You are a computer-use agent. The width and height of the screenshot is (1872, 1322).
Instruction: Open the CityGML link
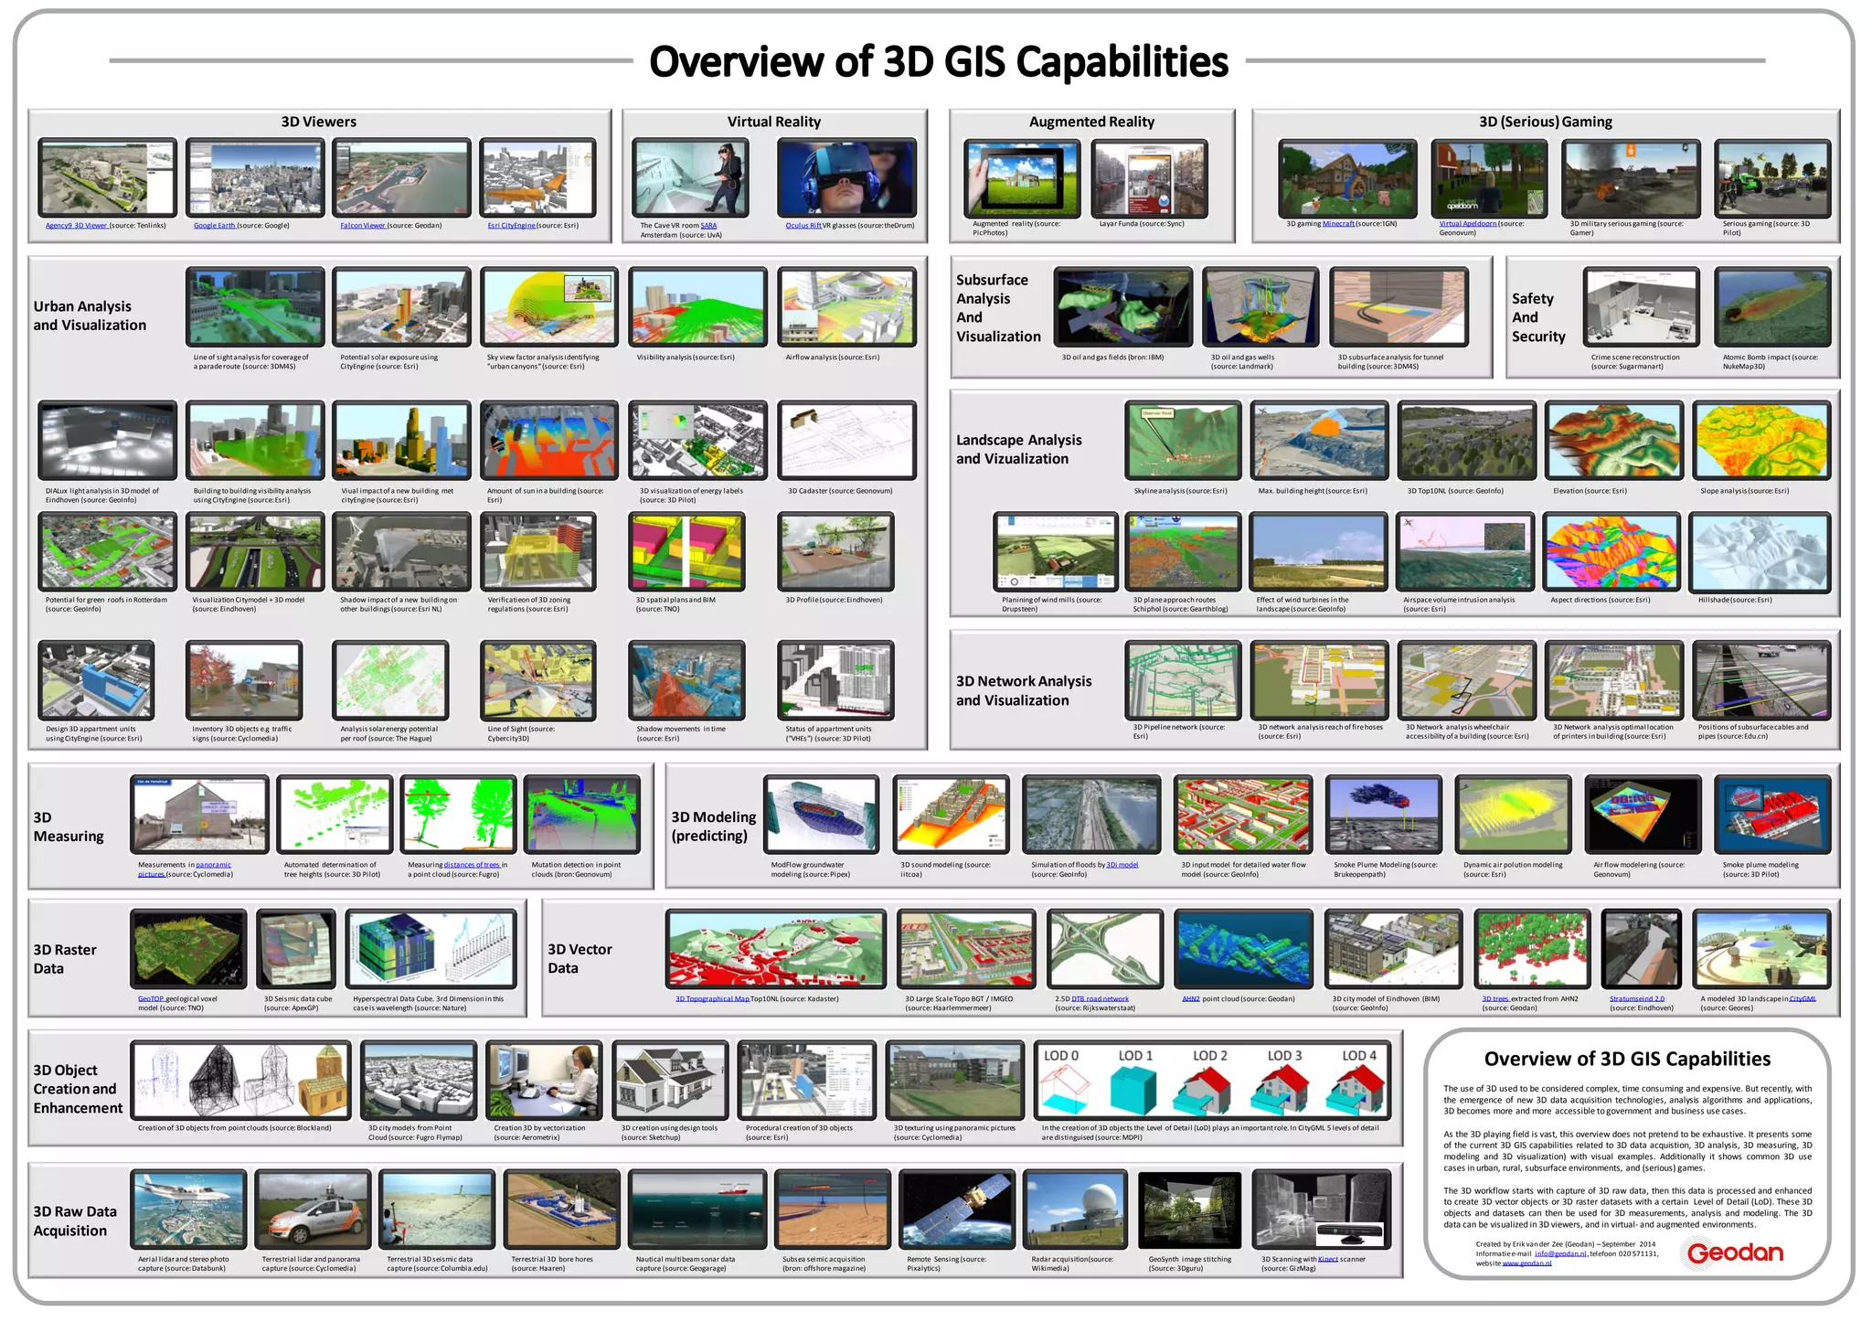(1803, 999)
